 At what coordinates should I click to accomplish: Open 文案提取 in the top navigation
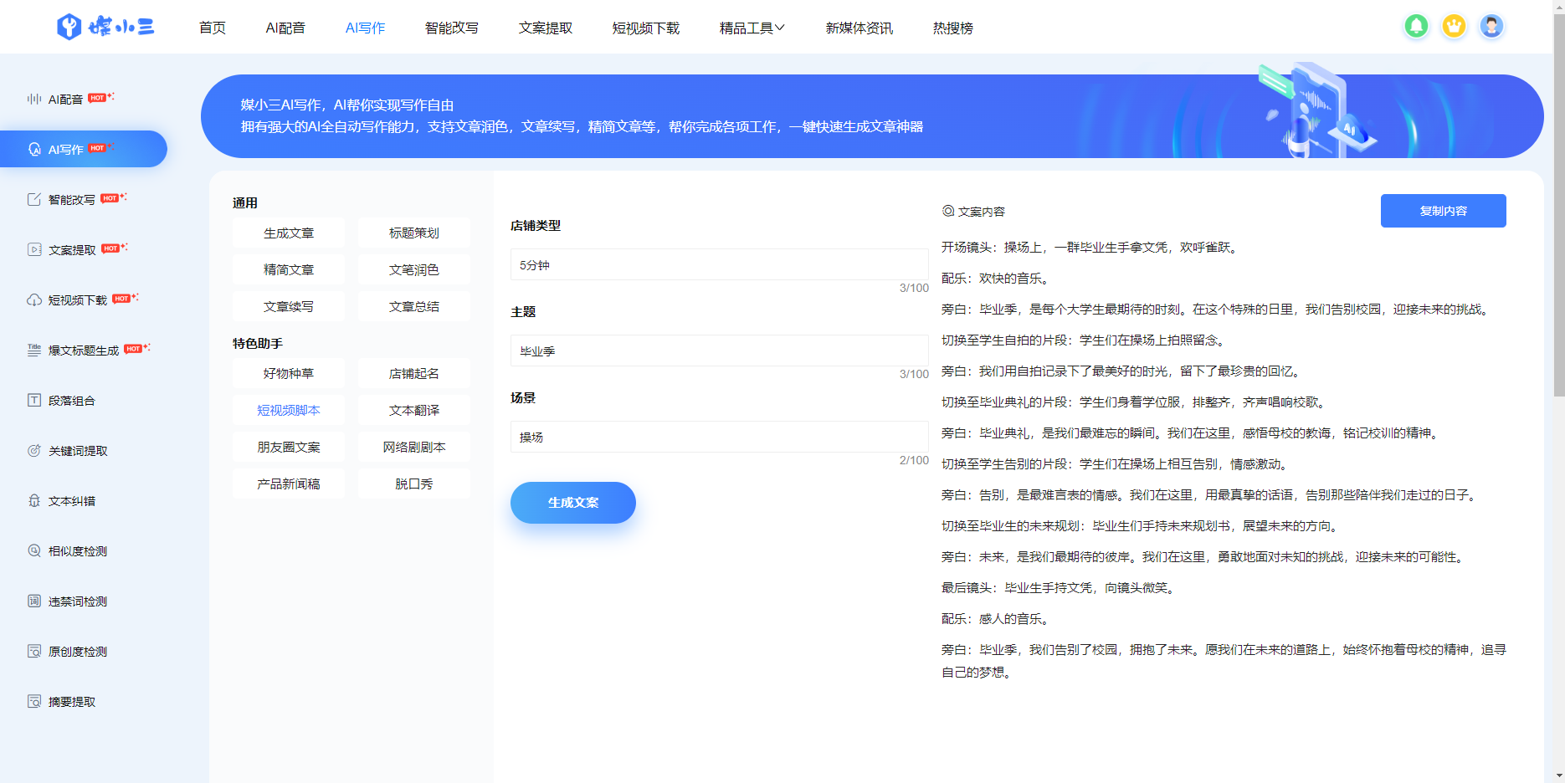(x=546, y=28)
